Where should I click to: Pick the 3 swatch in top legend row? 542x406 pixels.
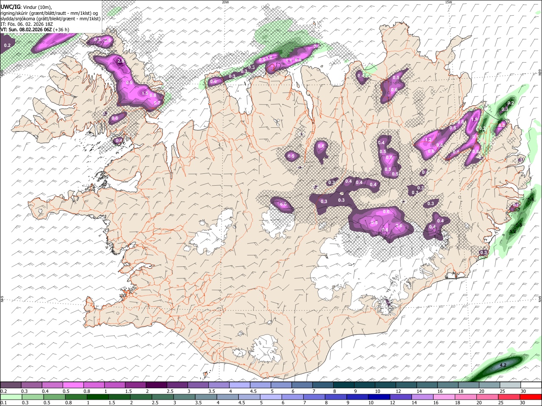pyautogui.click(x=198, y=385)
